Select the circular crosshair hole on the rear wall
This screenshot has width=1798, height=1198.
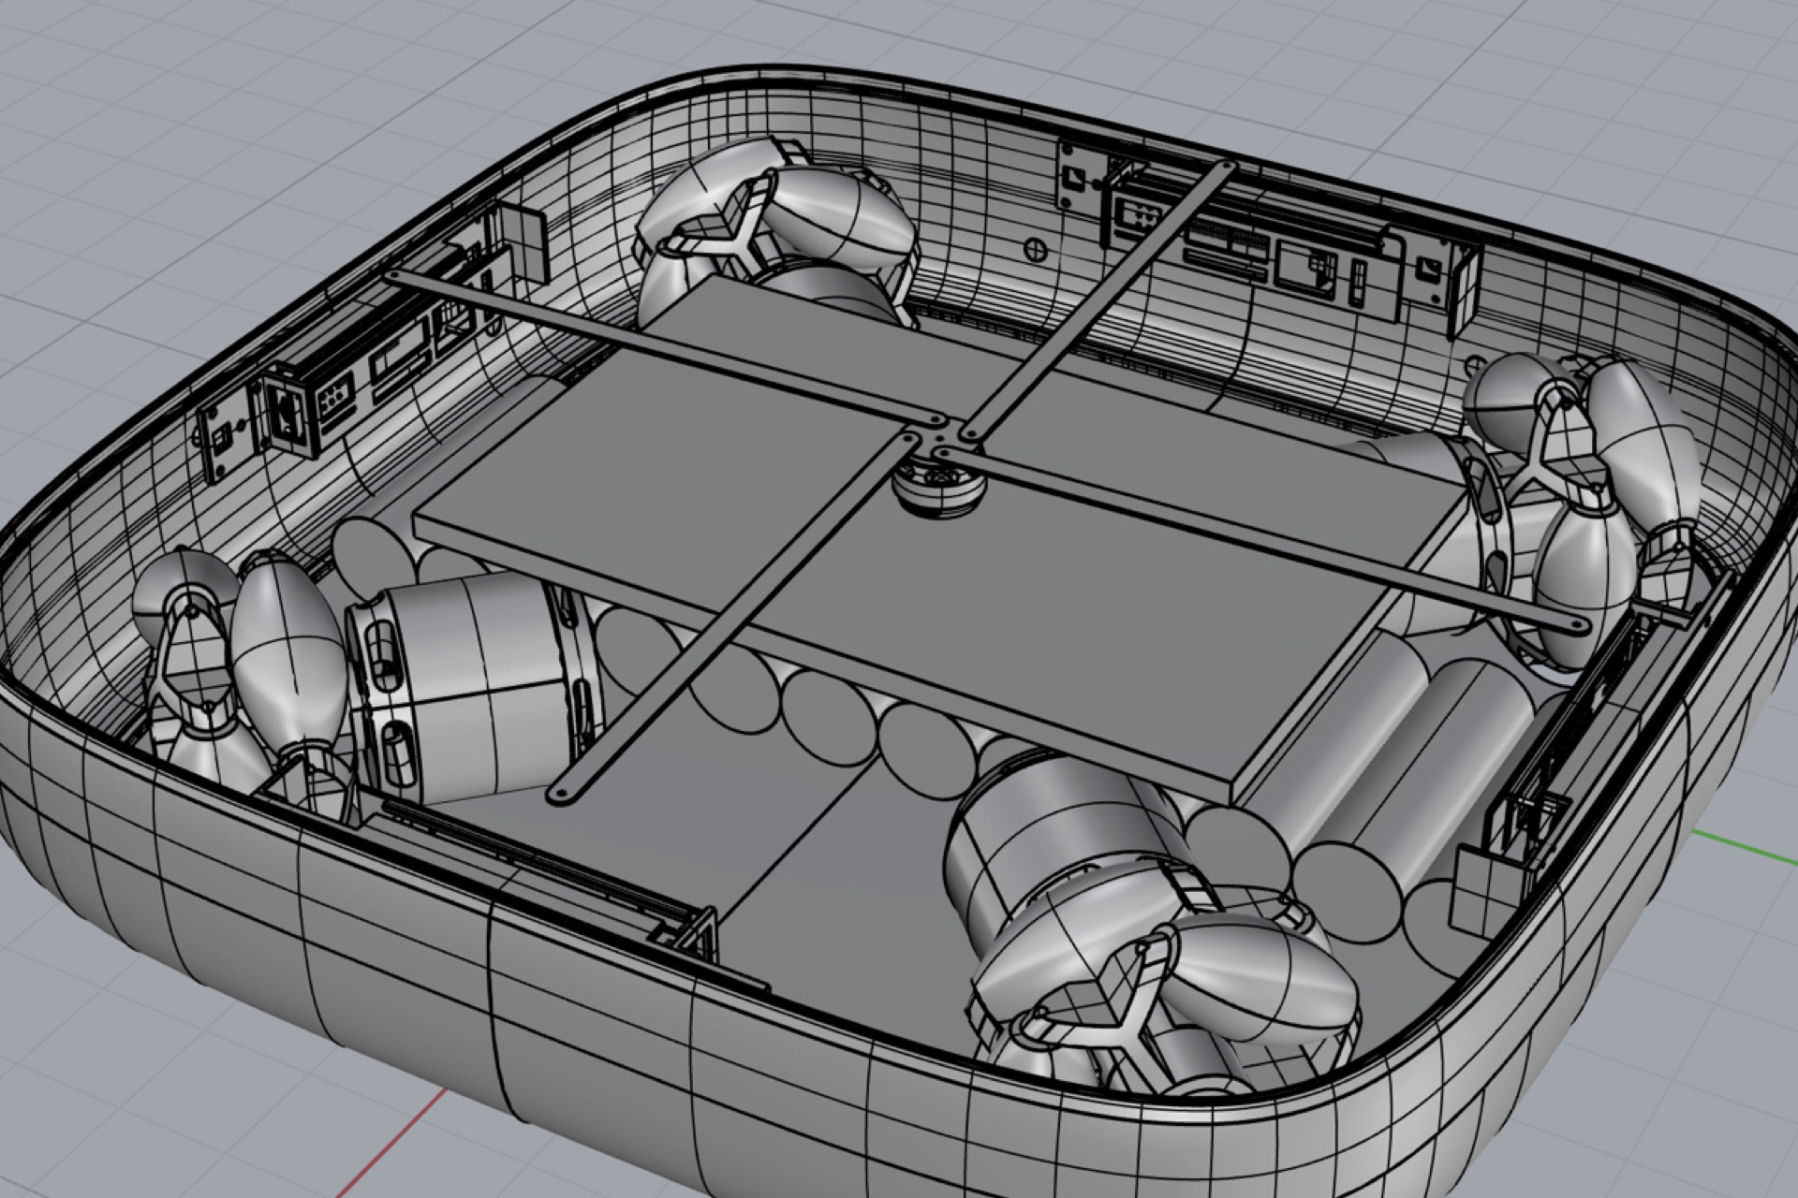click(x=1035, y=250)
